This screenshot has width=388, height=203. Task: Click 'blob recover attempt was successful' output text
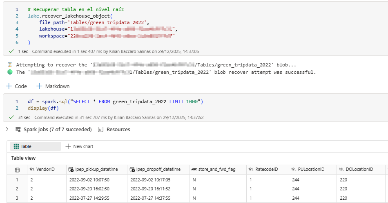tap(265, 72)
